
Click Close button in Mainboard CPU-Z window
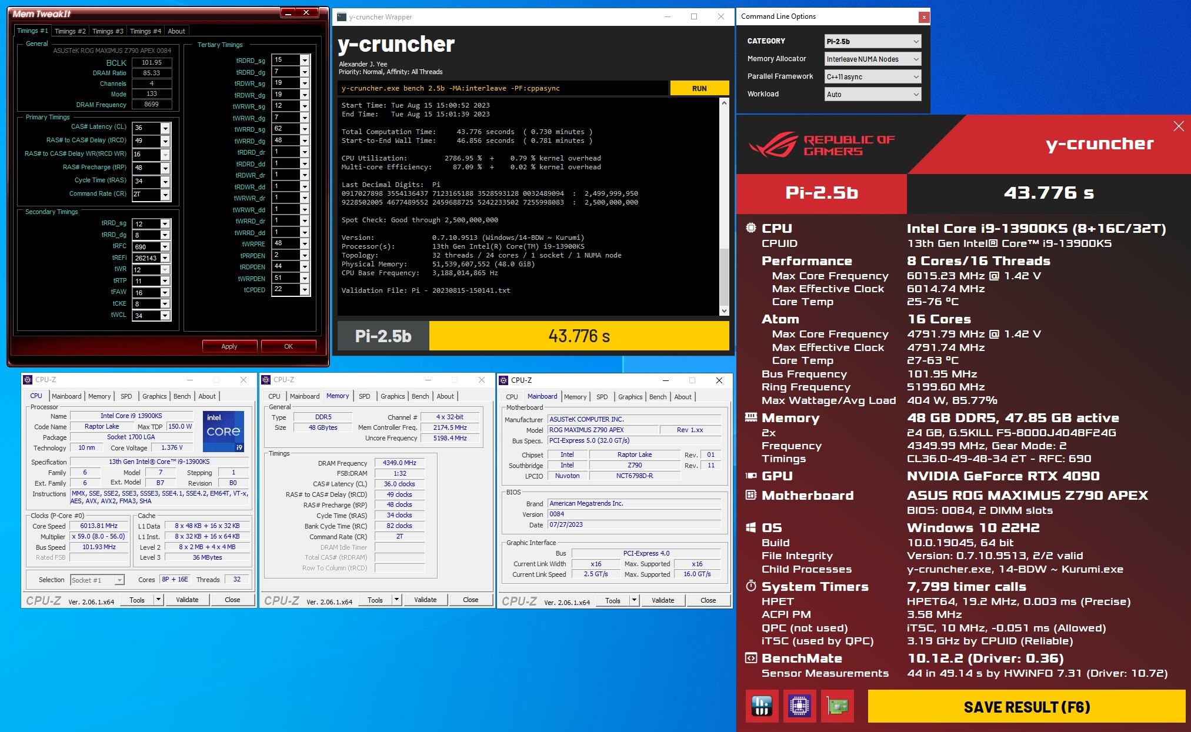point(708,600)
